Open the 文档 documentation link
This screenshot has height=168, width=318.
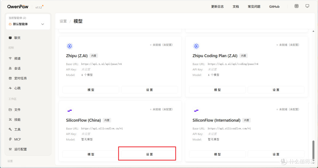click(236, 7)
